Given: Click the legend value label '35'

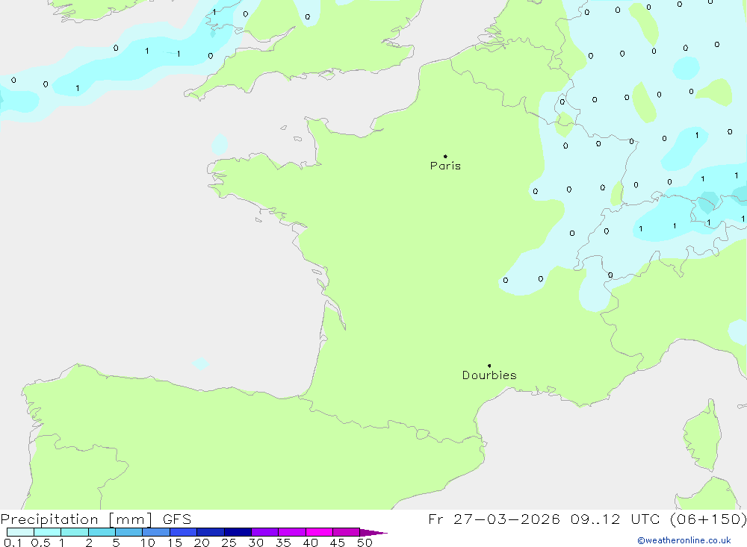Looking at the screenshot, I should point(283,543).
